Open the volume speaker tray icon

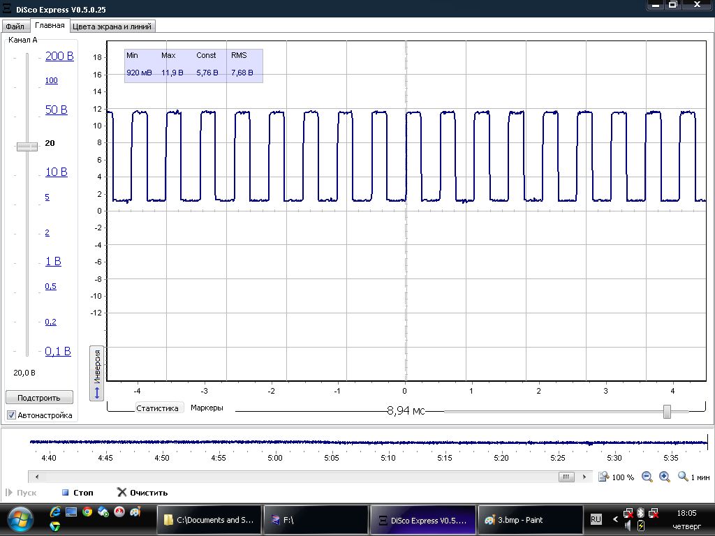(x=628, y=526)
